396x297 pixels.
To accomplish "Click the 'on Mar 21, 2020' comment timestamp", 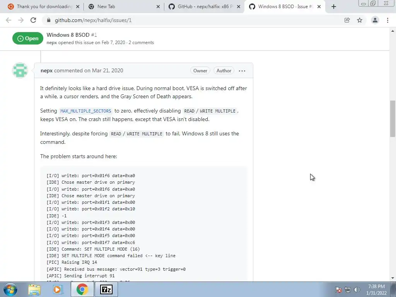I will 104,70.
